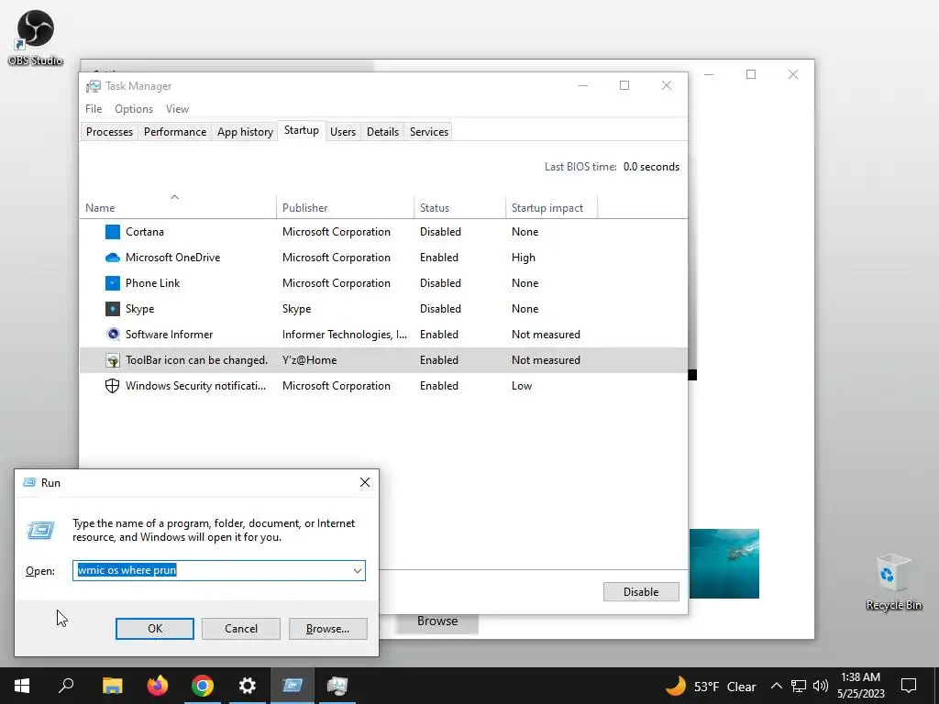Viewport: 939px width, 704px height.
Task: Open taskbar Search magnifier
Action: 66,686
